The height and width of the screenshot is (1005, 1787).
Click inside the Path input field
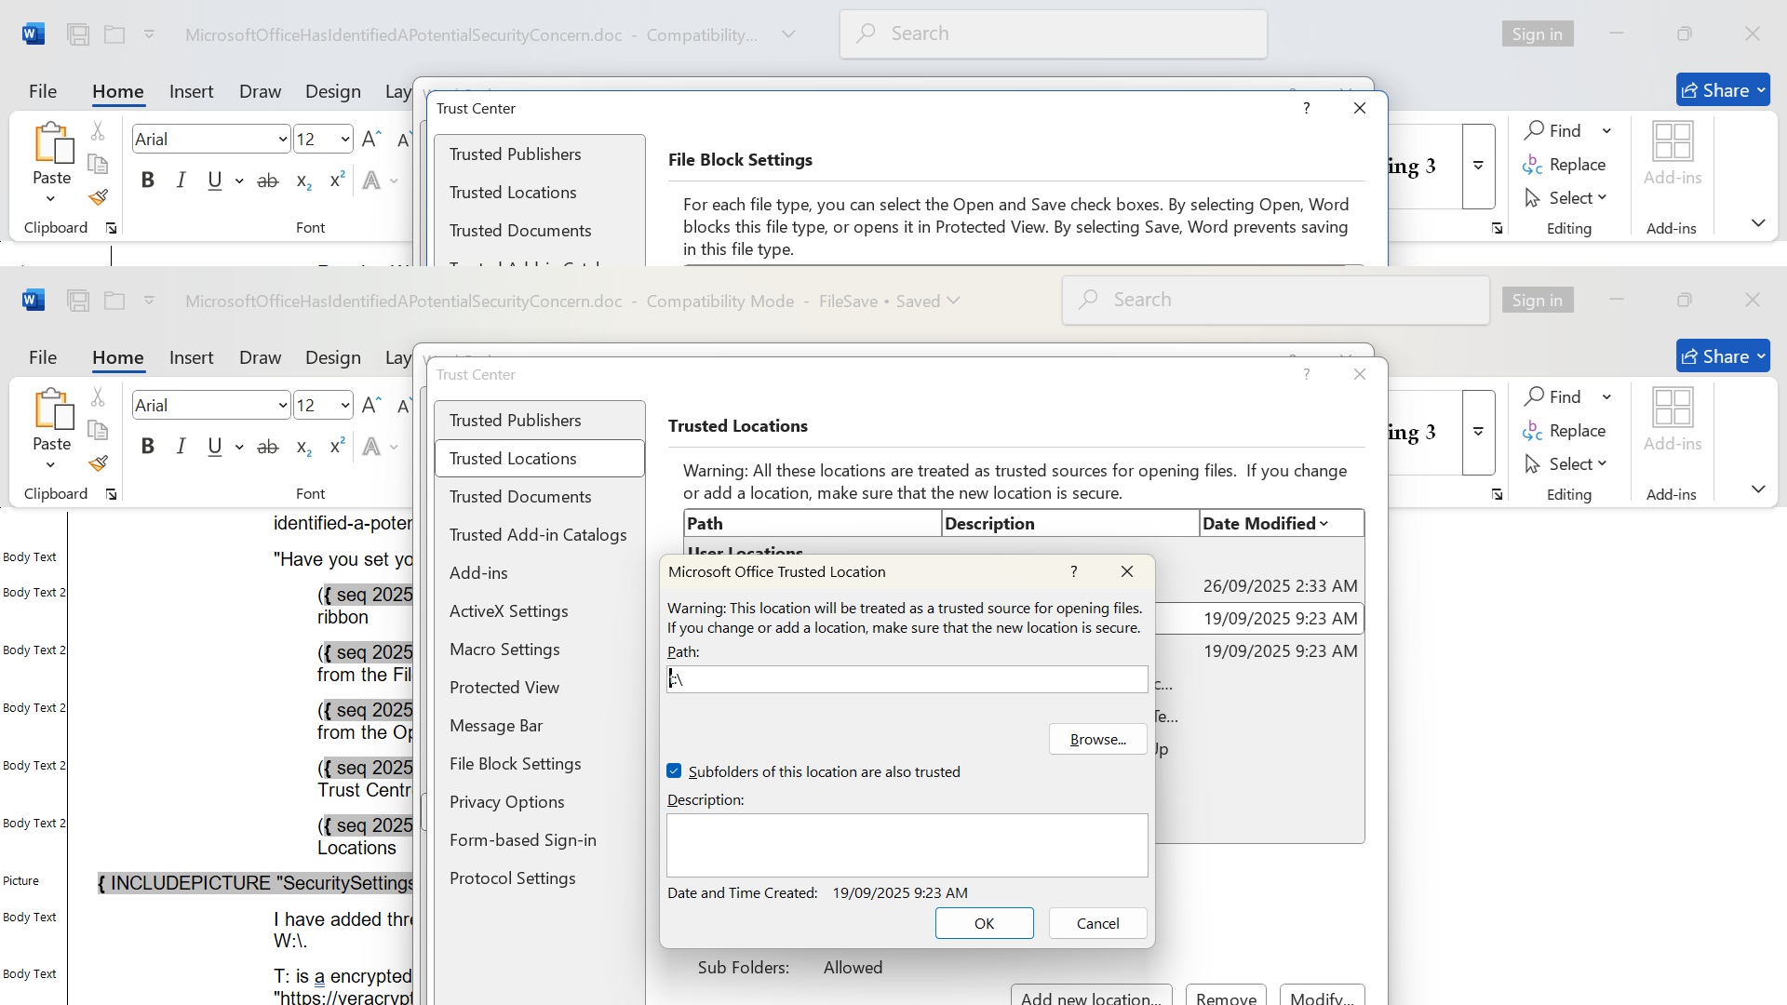(x=907, y=679)
